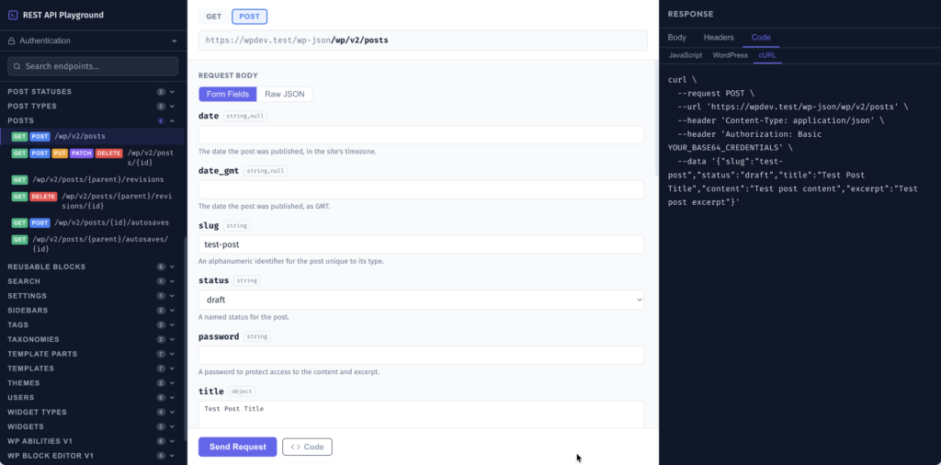Click the PUT method badge

point(60,153)
